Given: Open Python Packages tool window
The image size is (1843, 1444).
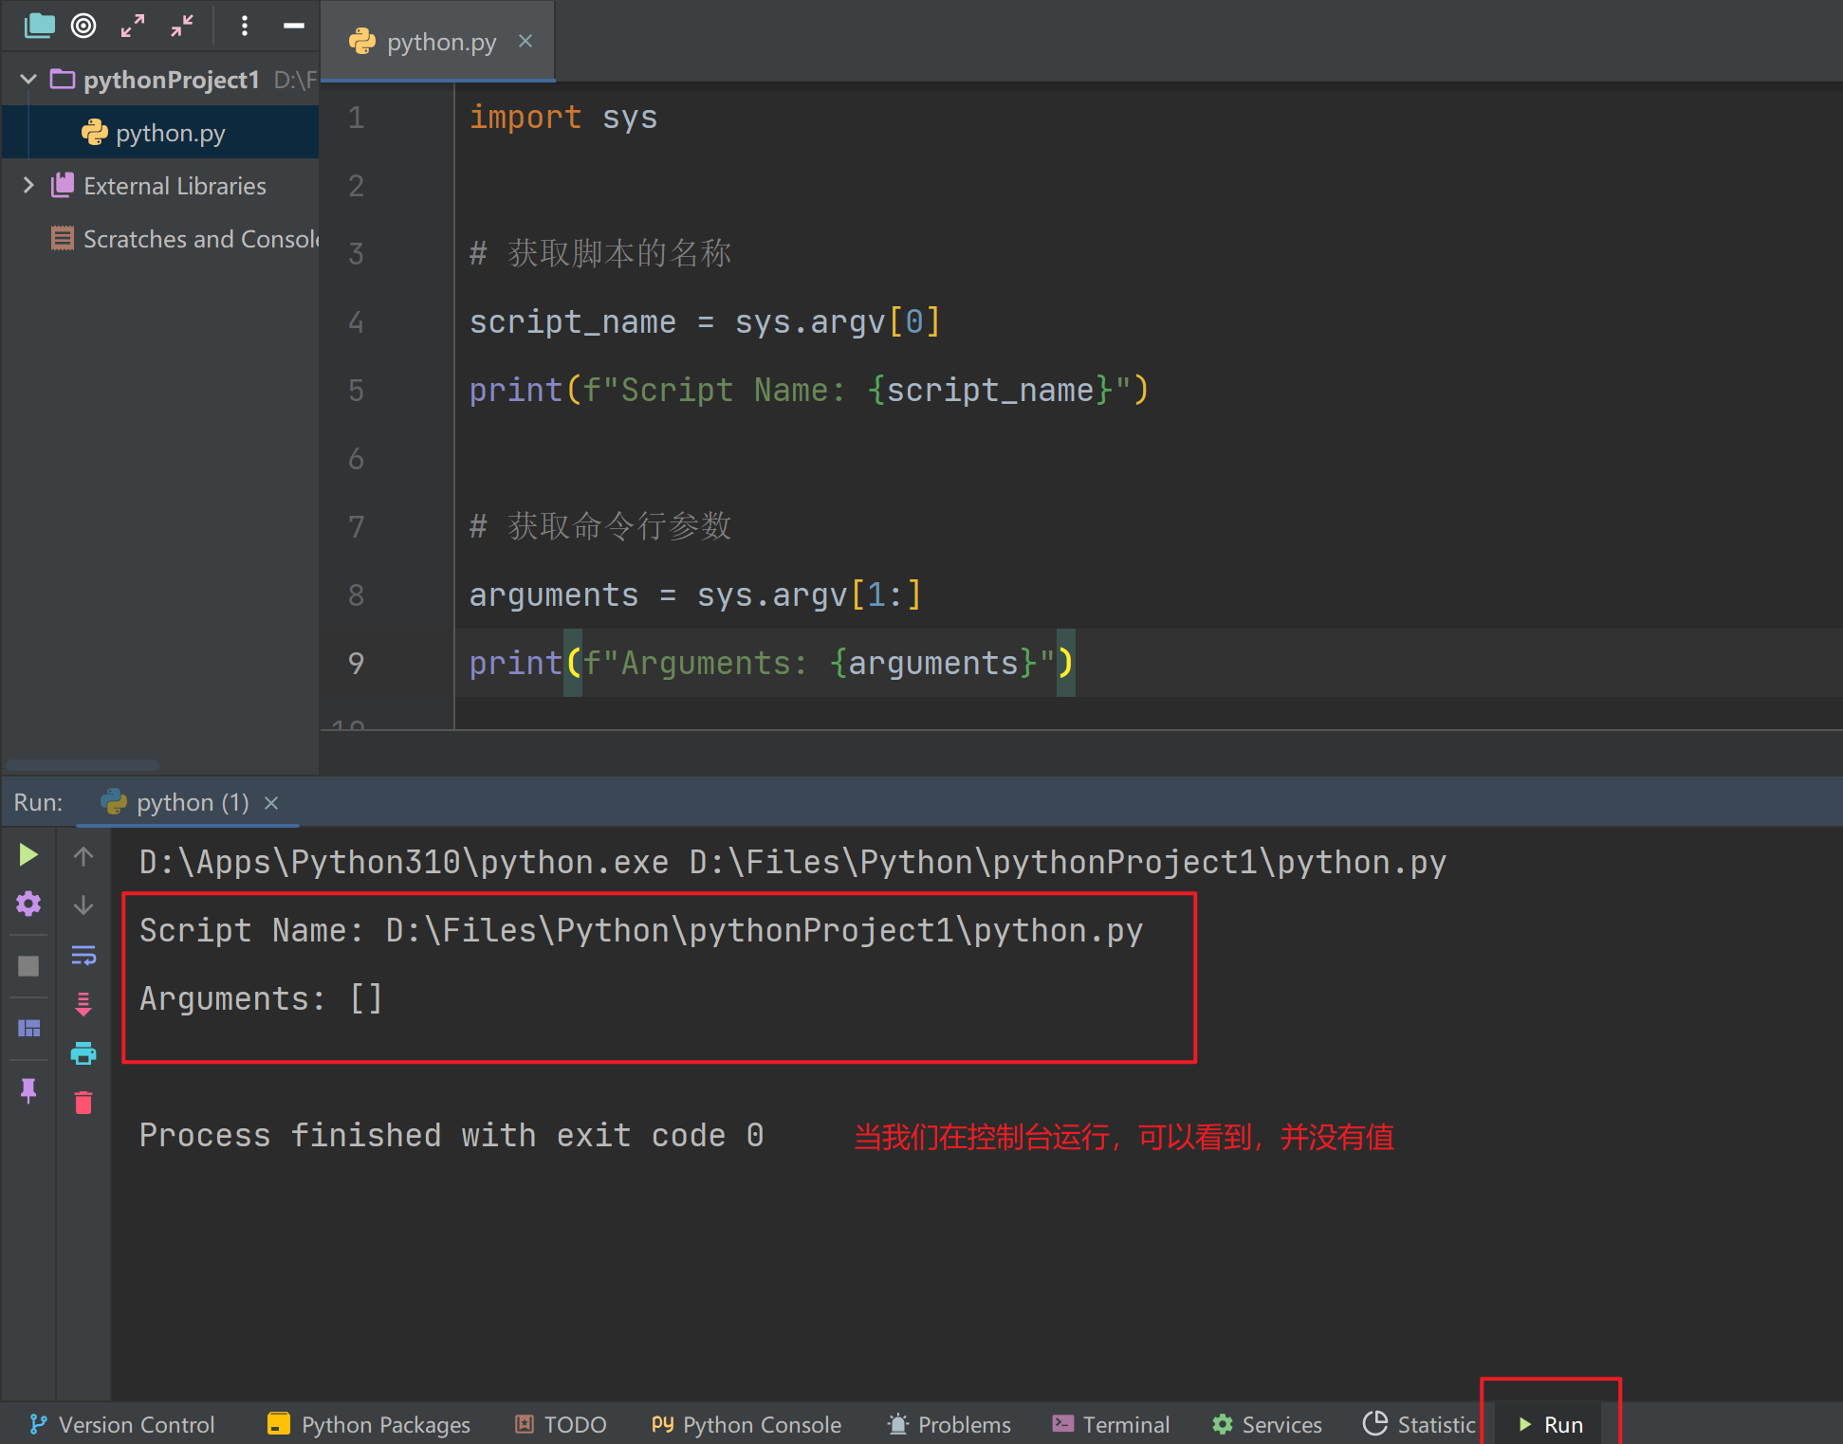Looking at the screenshot, I should 369,1424.
